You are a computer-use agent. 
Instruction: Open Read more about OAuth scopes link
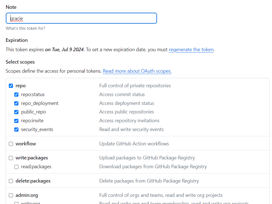pos(137,71)
